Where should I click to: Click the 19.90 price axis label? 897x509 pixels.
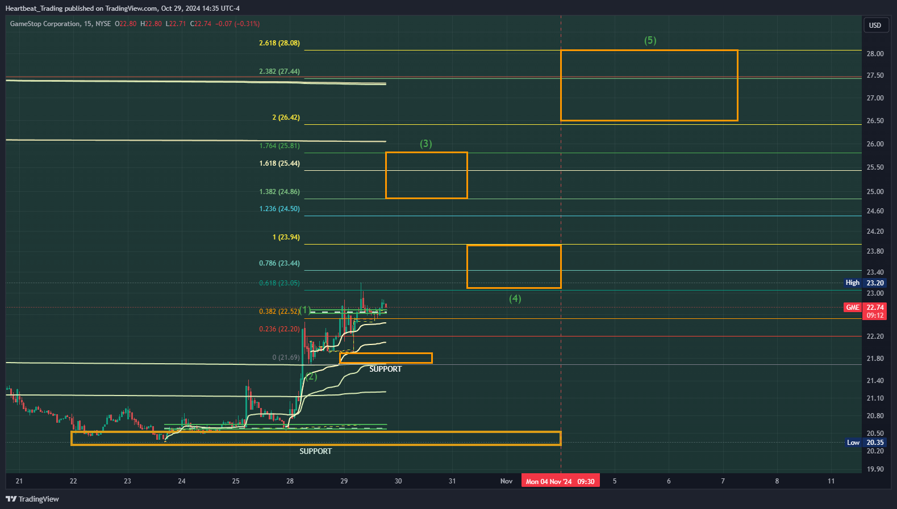pyautogui.click(x=875, y=469)
